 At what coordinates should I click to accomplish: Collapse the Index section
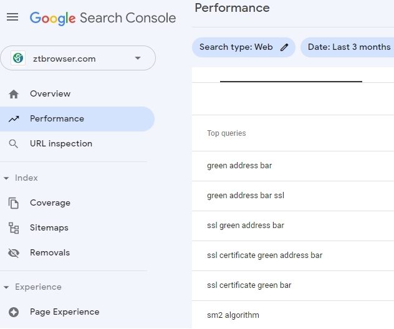pyautogui.click(x=7, y=178)
